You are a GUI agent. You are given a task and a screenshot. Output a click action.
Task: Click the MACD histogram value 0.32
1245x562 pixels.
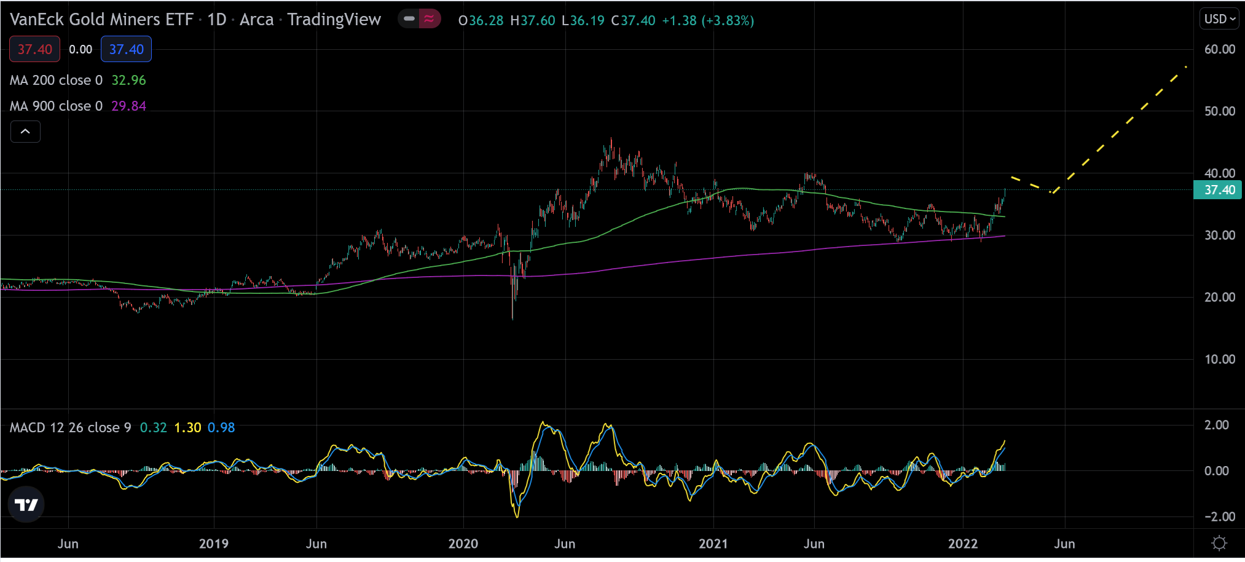(x=153, y=427)
